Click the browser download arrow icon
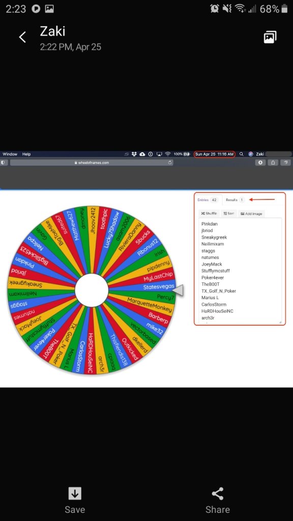The width and height of the screenshot is (293, 521). click(x=260, y=162)
